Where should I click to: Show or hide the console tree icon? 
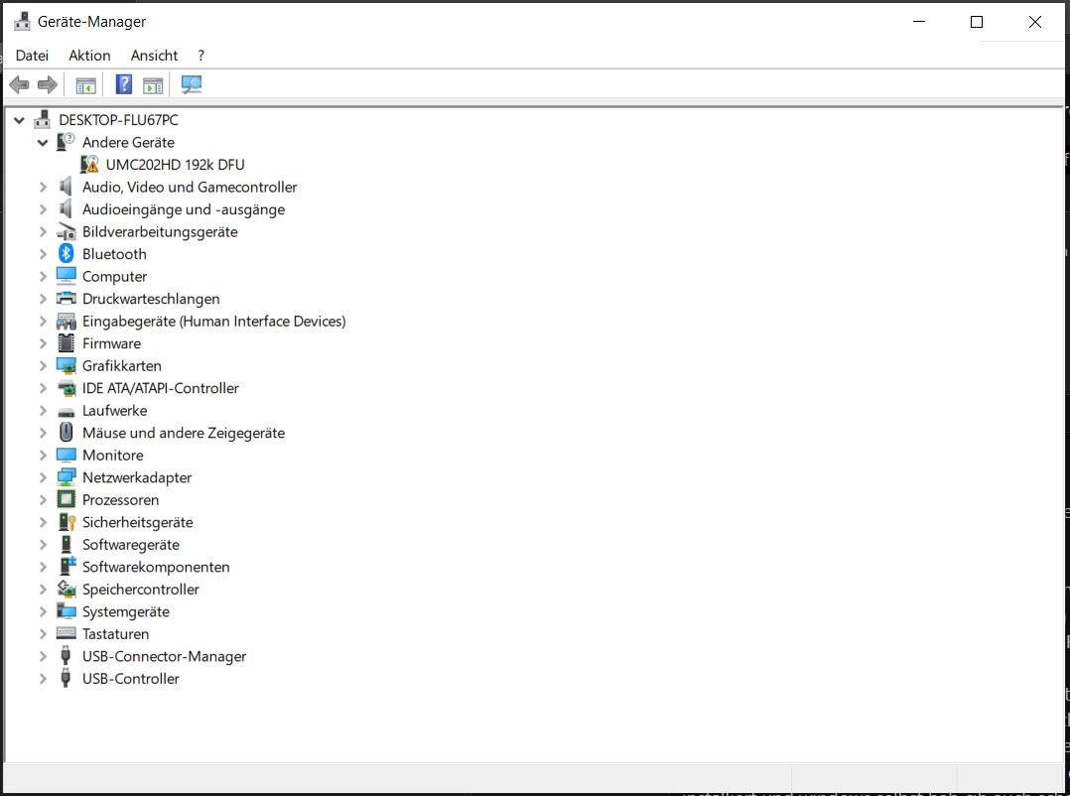coord(86,85)
